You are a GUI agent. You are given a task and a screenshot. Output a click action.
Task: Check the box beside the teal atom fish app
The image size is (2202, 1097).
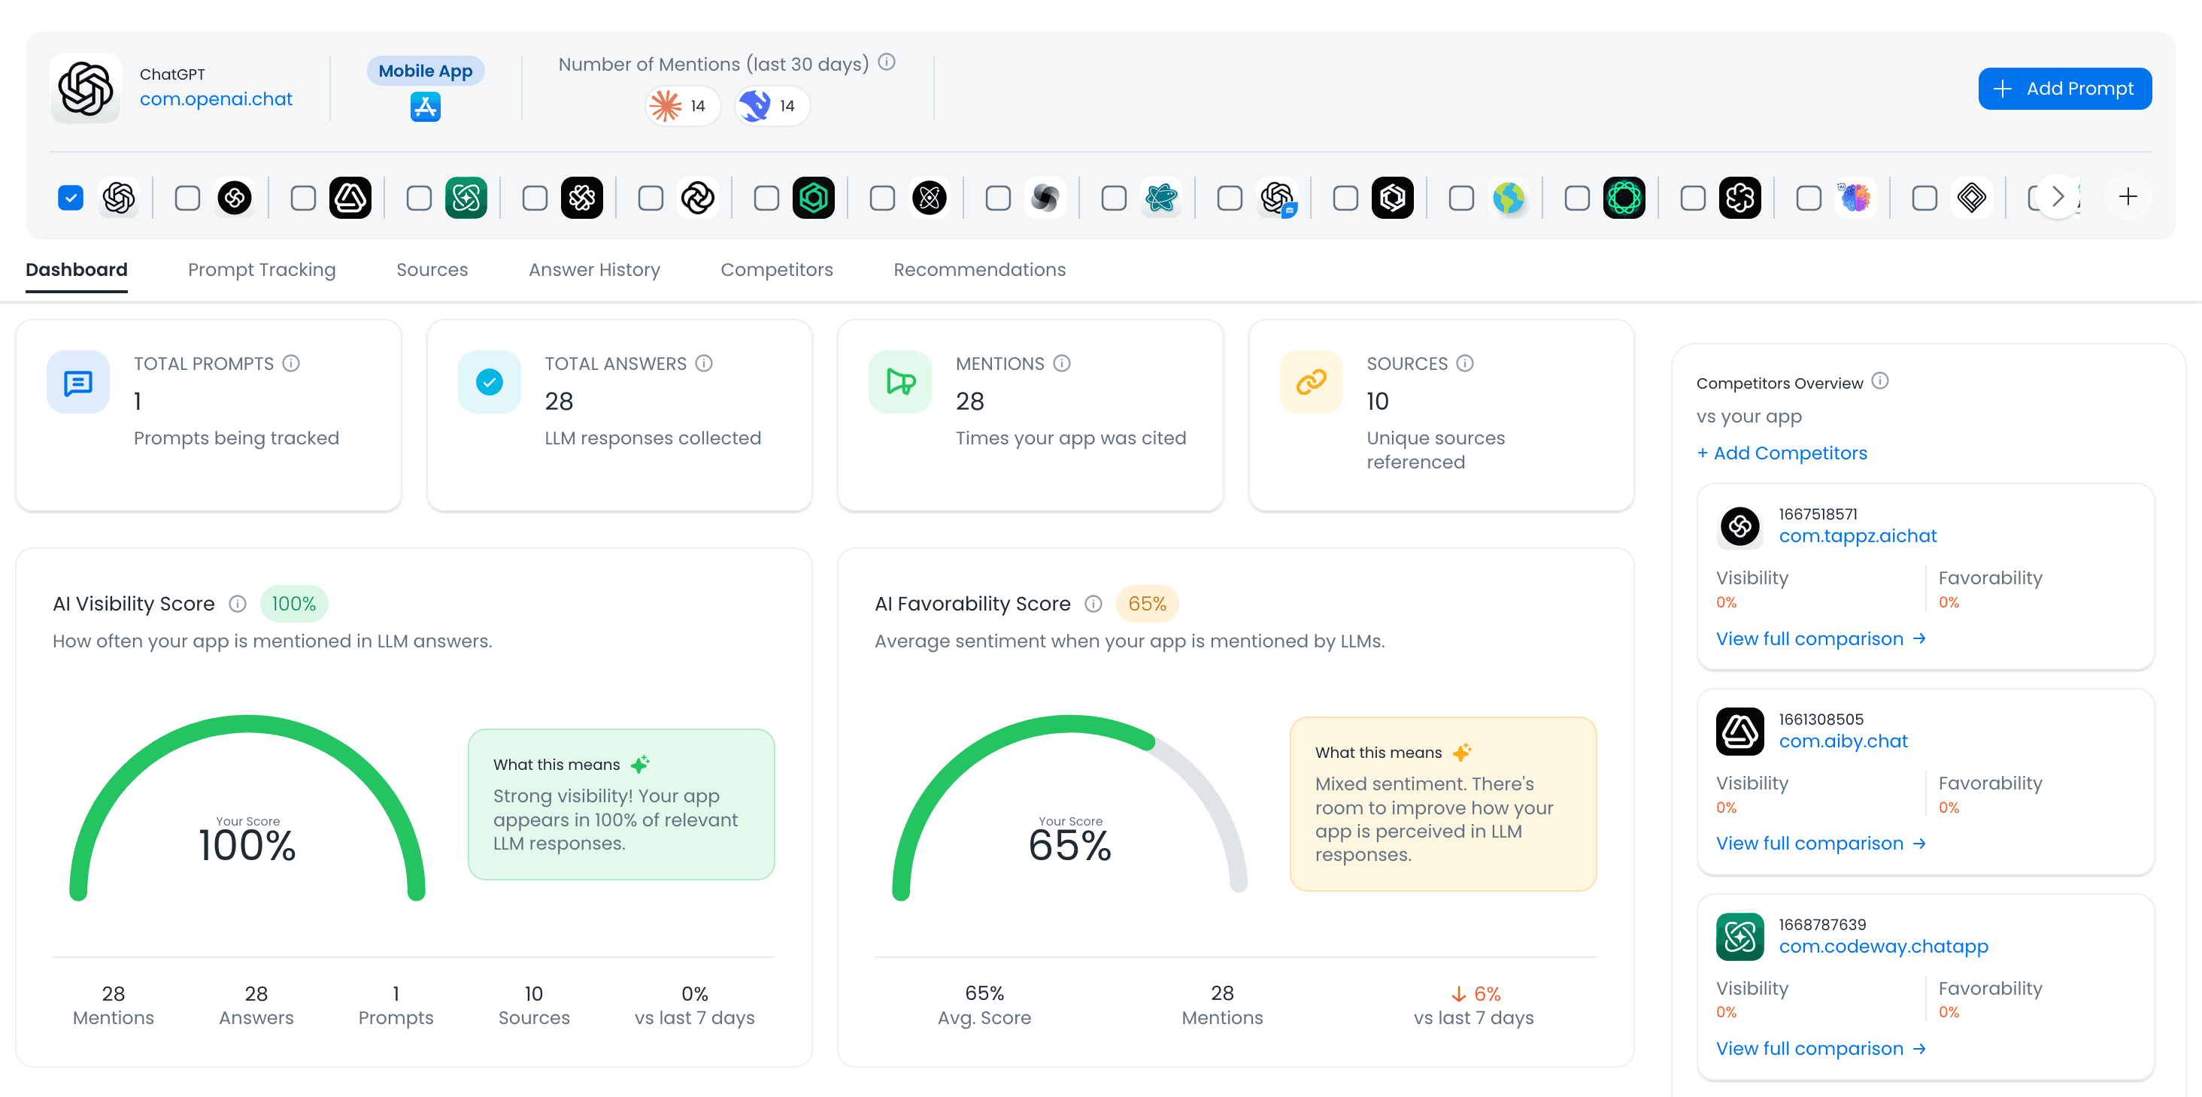[x=1114, y=198]
